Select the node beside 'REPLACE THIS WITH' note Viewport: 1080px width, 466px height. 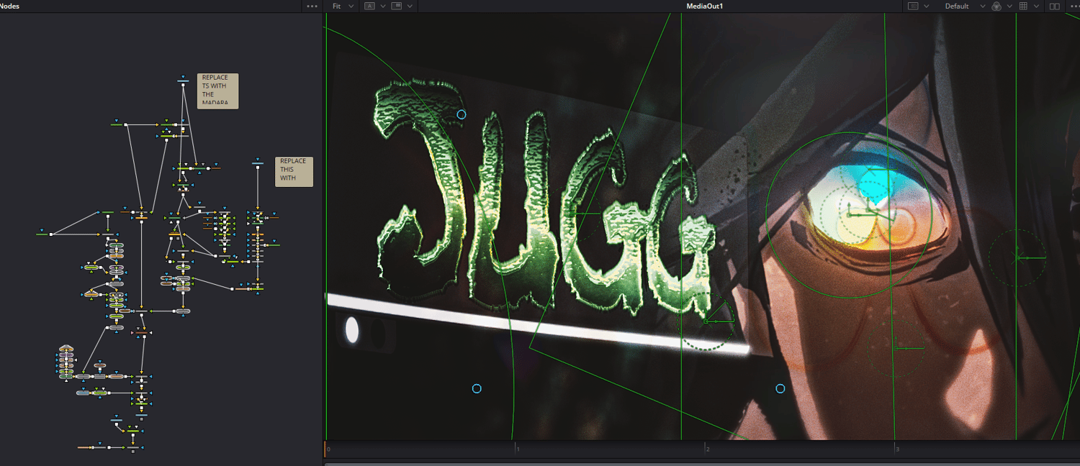[257, 163]
